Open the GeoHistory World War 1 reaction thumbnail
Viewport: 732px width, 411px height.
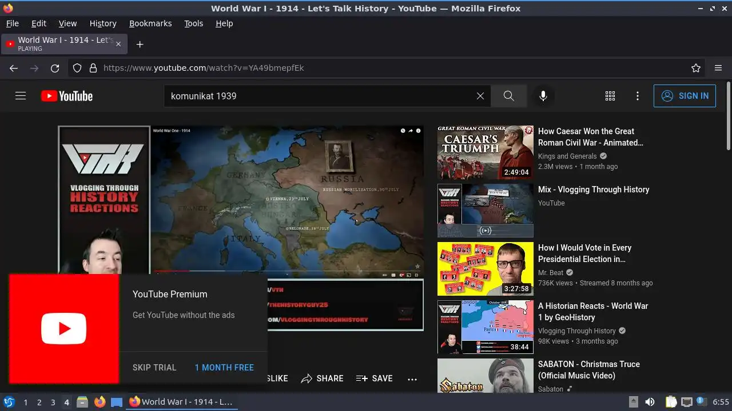(486, 327)
